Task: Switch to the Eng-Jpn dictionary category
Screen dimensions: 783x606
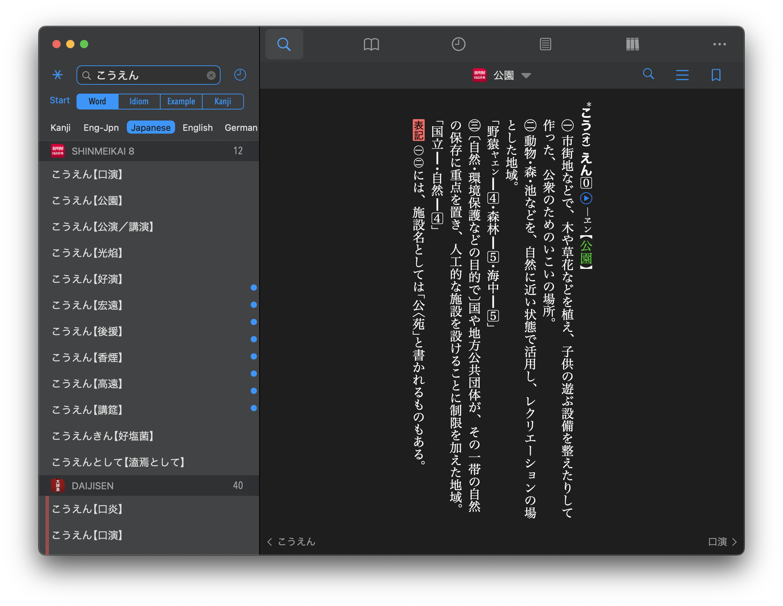Action: coord(101,127)
